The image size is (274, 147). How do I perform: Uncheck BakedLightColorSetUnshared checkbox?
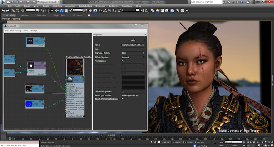(123, 99)
